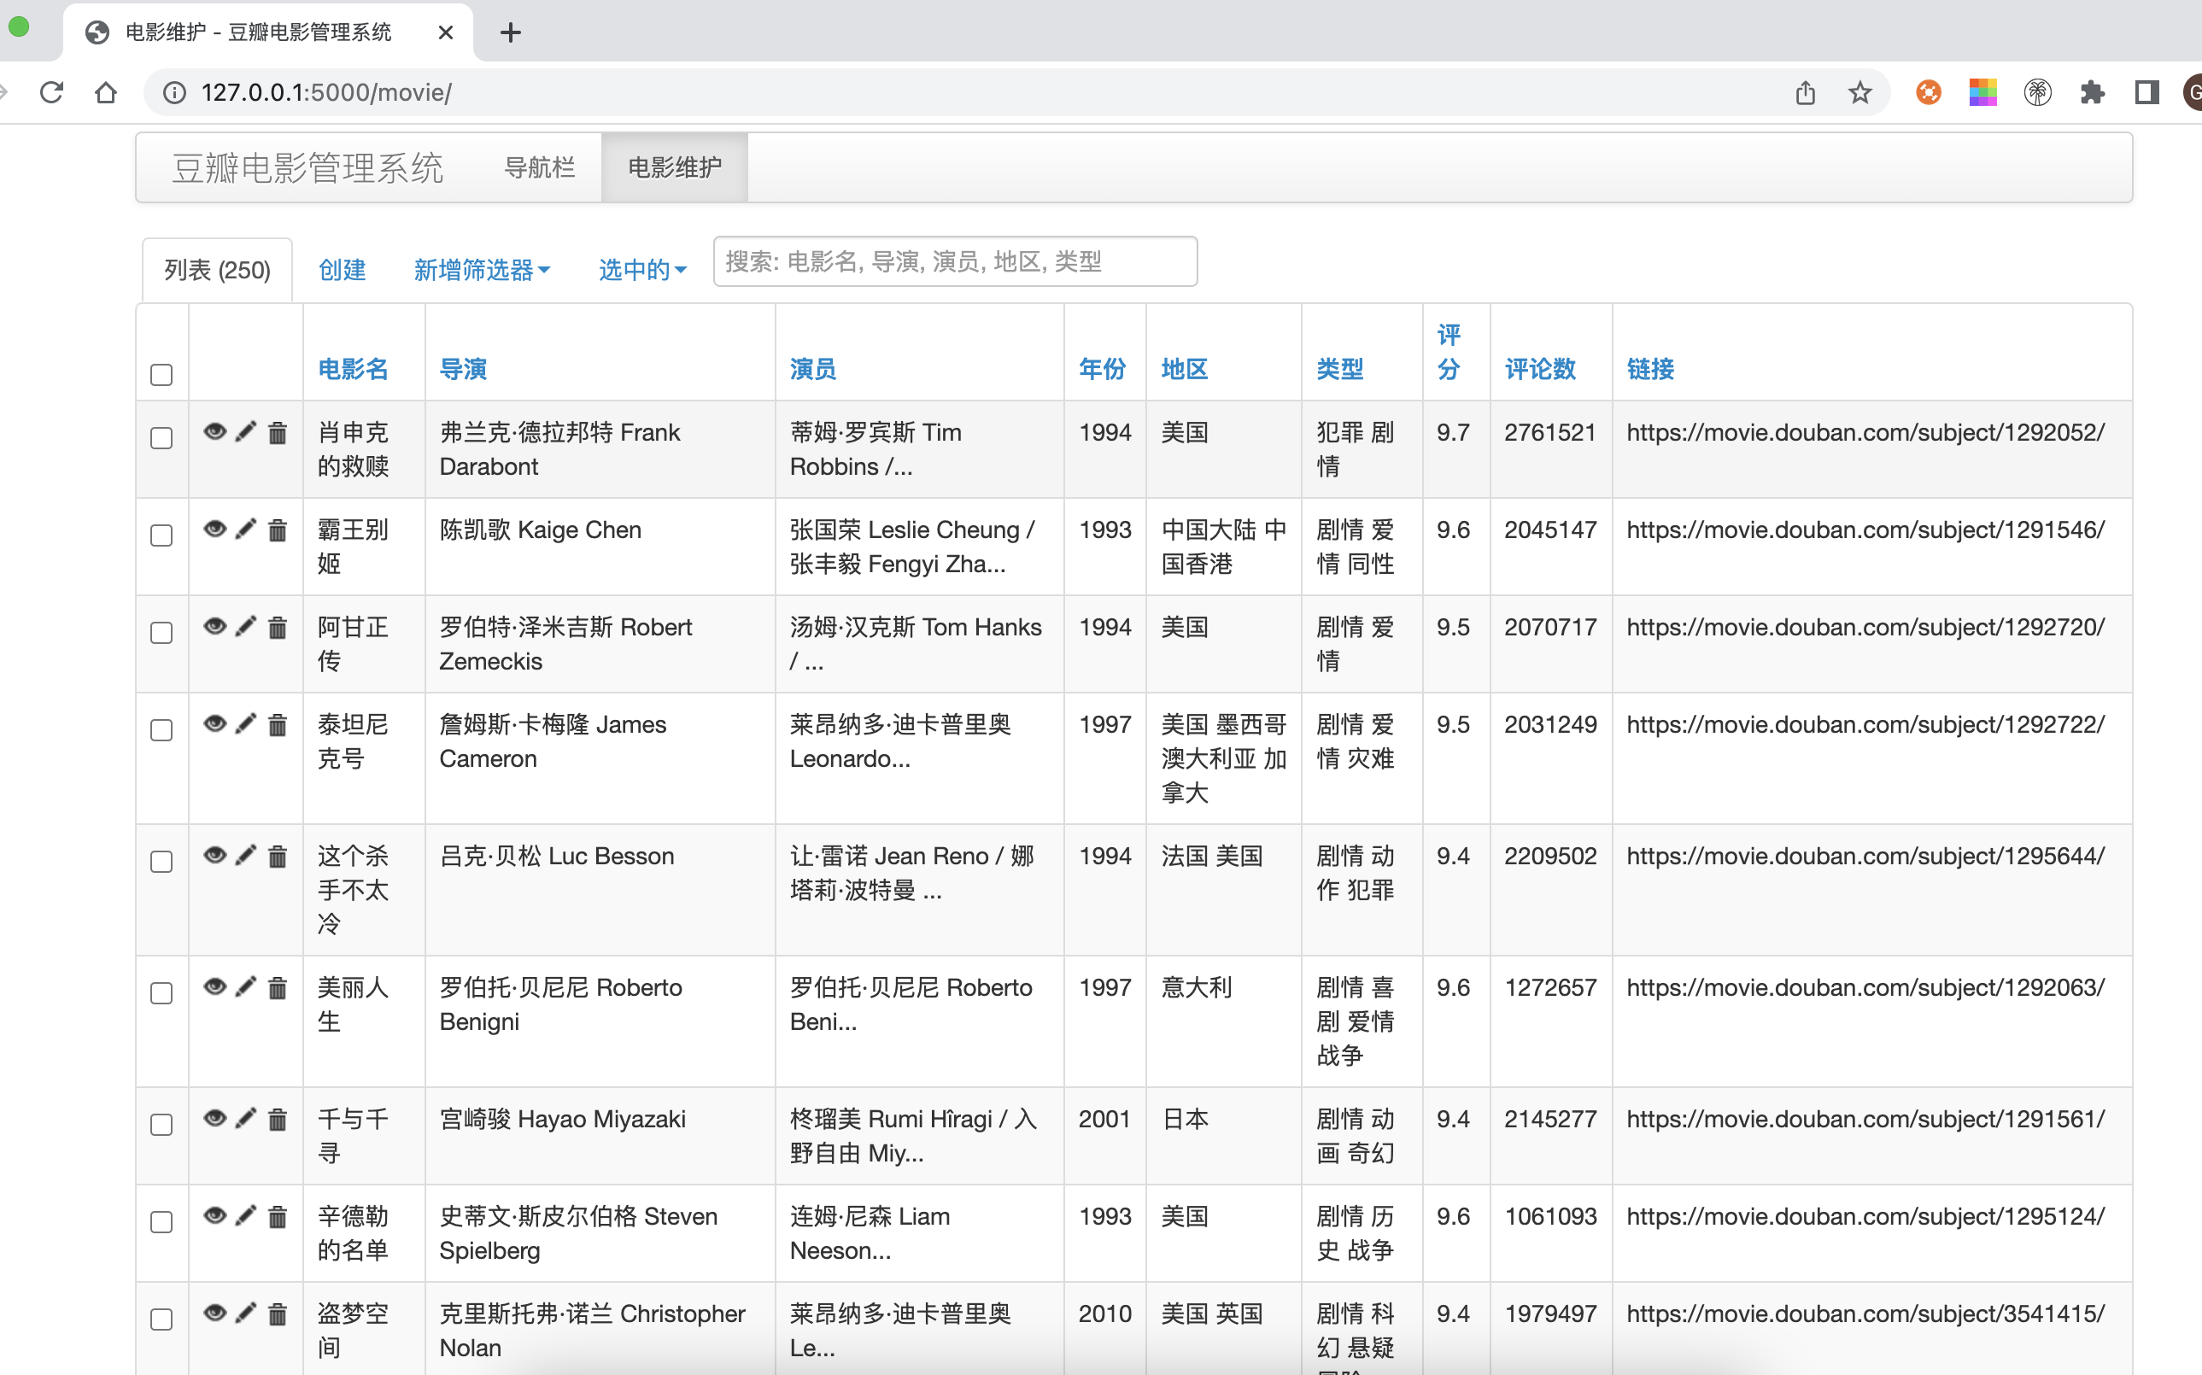
Task: Click the browser address bar URL
Action: click(326, 92)
